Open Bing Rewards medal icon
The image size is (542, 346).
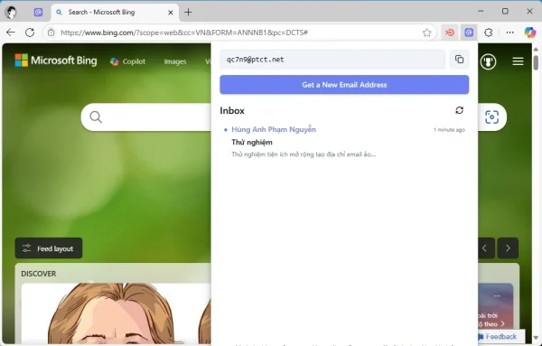[488, 61]
